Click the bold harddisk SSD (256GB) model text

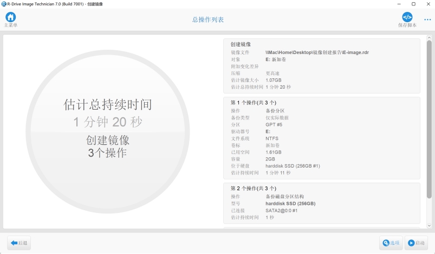[x=290, y=204]
